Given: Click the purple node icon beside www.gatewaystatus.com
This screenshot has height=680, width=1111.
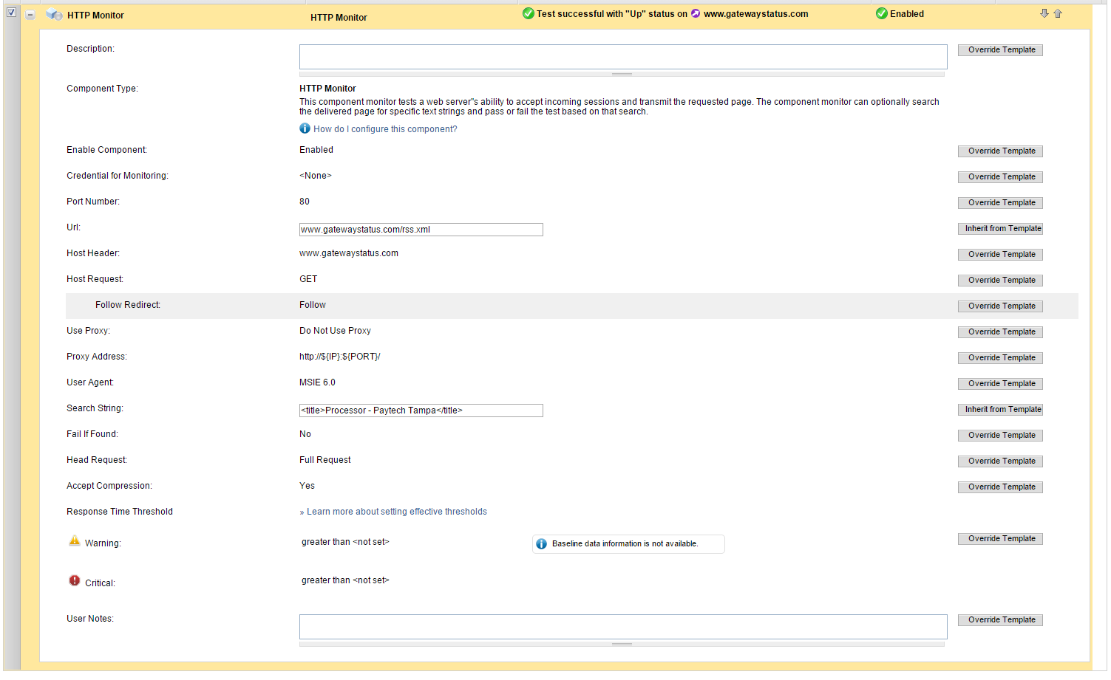Looking at the screenshot, I should (696, 13).
